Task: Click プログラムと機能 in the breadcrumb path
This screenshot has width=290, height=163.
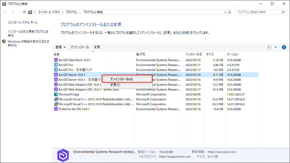Action: pos(93,12)
